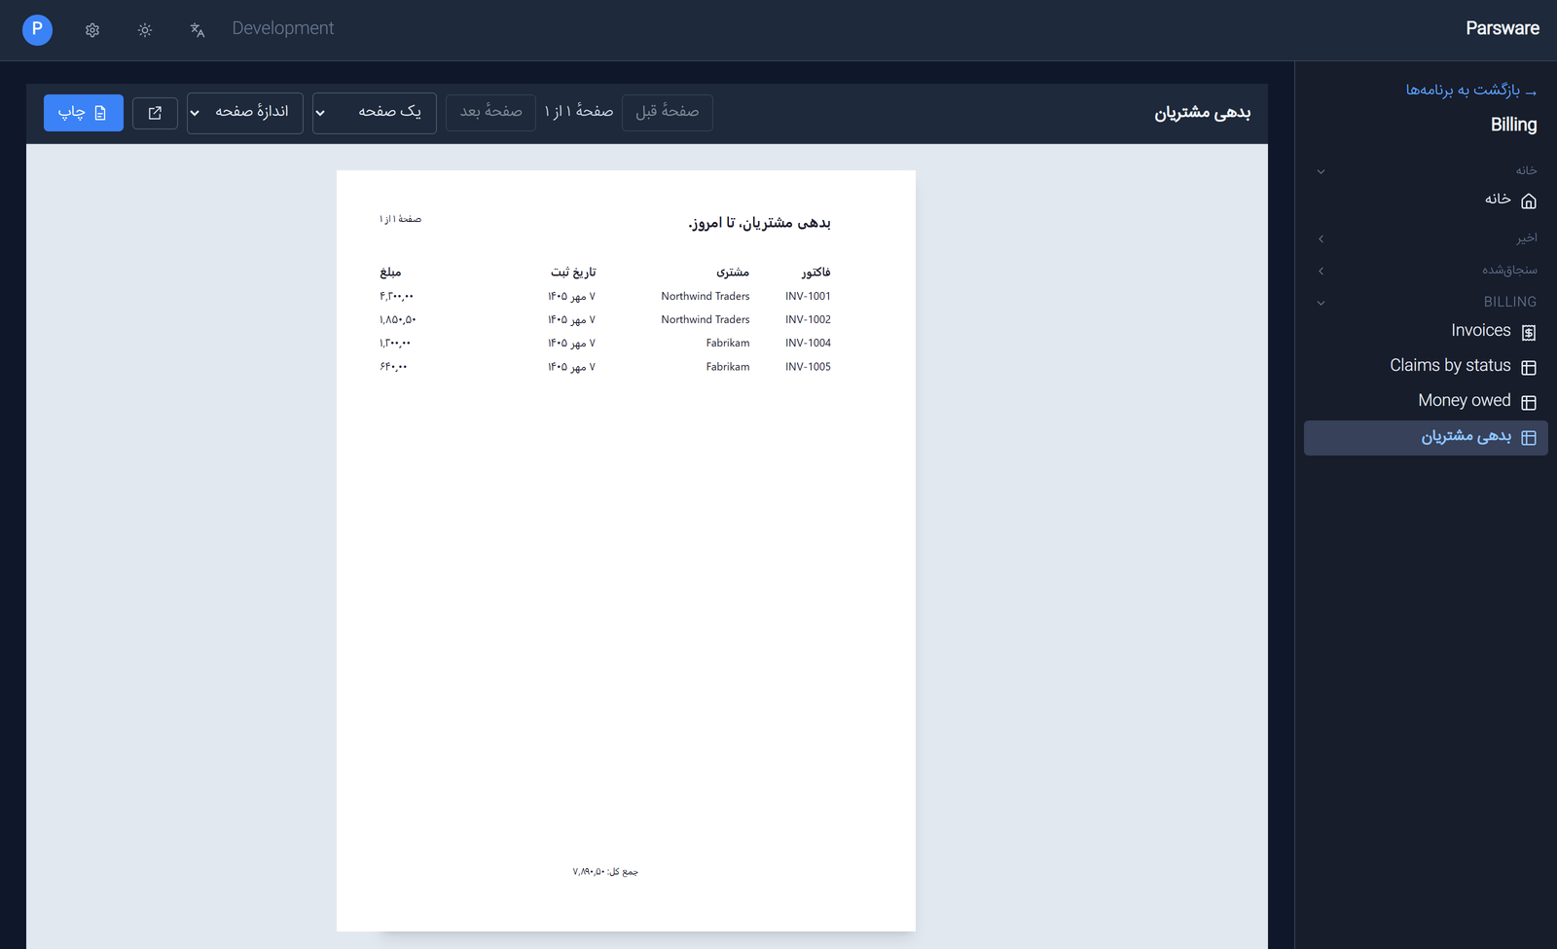Expand the اخیر recent section
This screenshot has width=1557, height=949.
[x=1321, y=238]
